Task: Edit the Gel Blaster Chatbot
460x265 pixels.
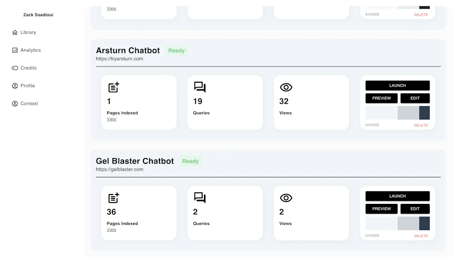Action: click(415, 208)
